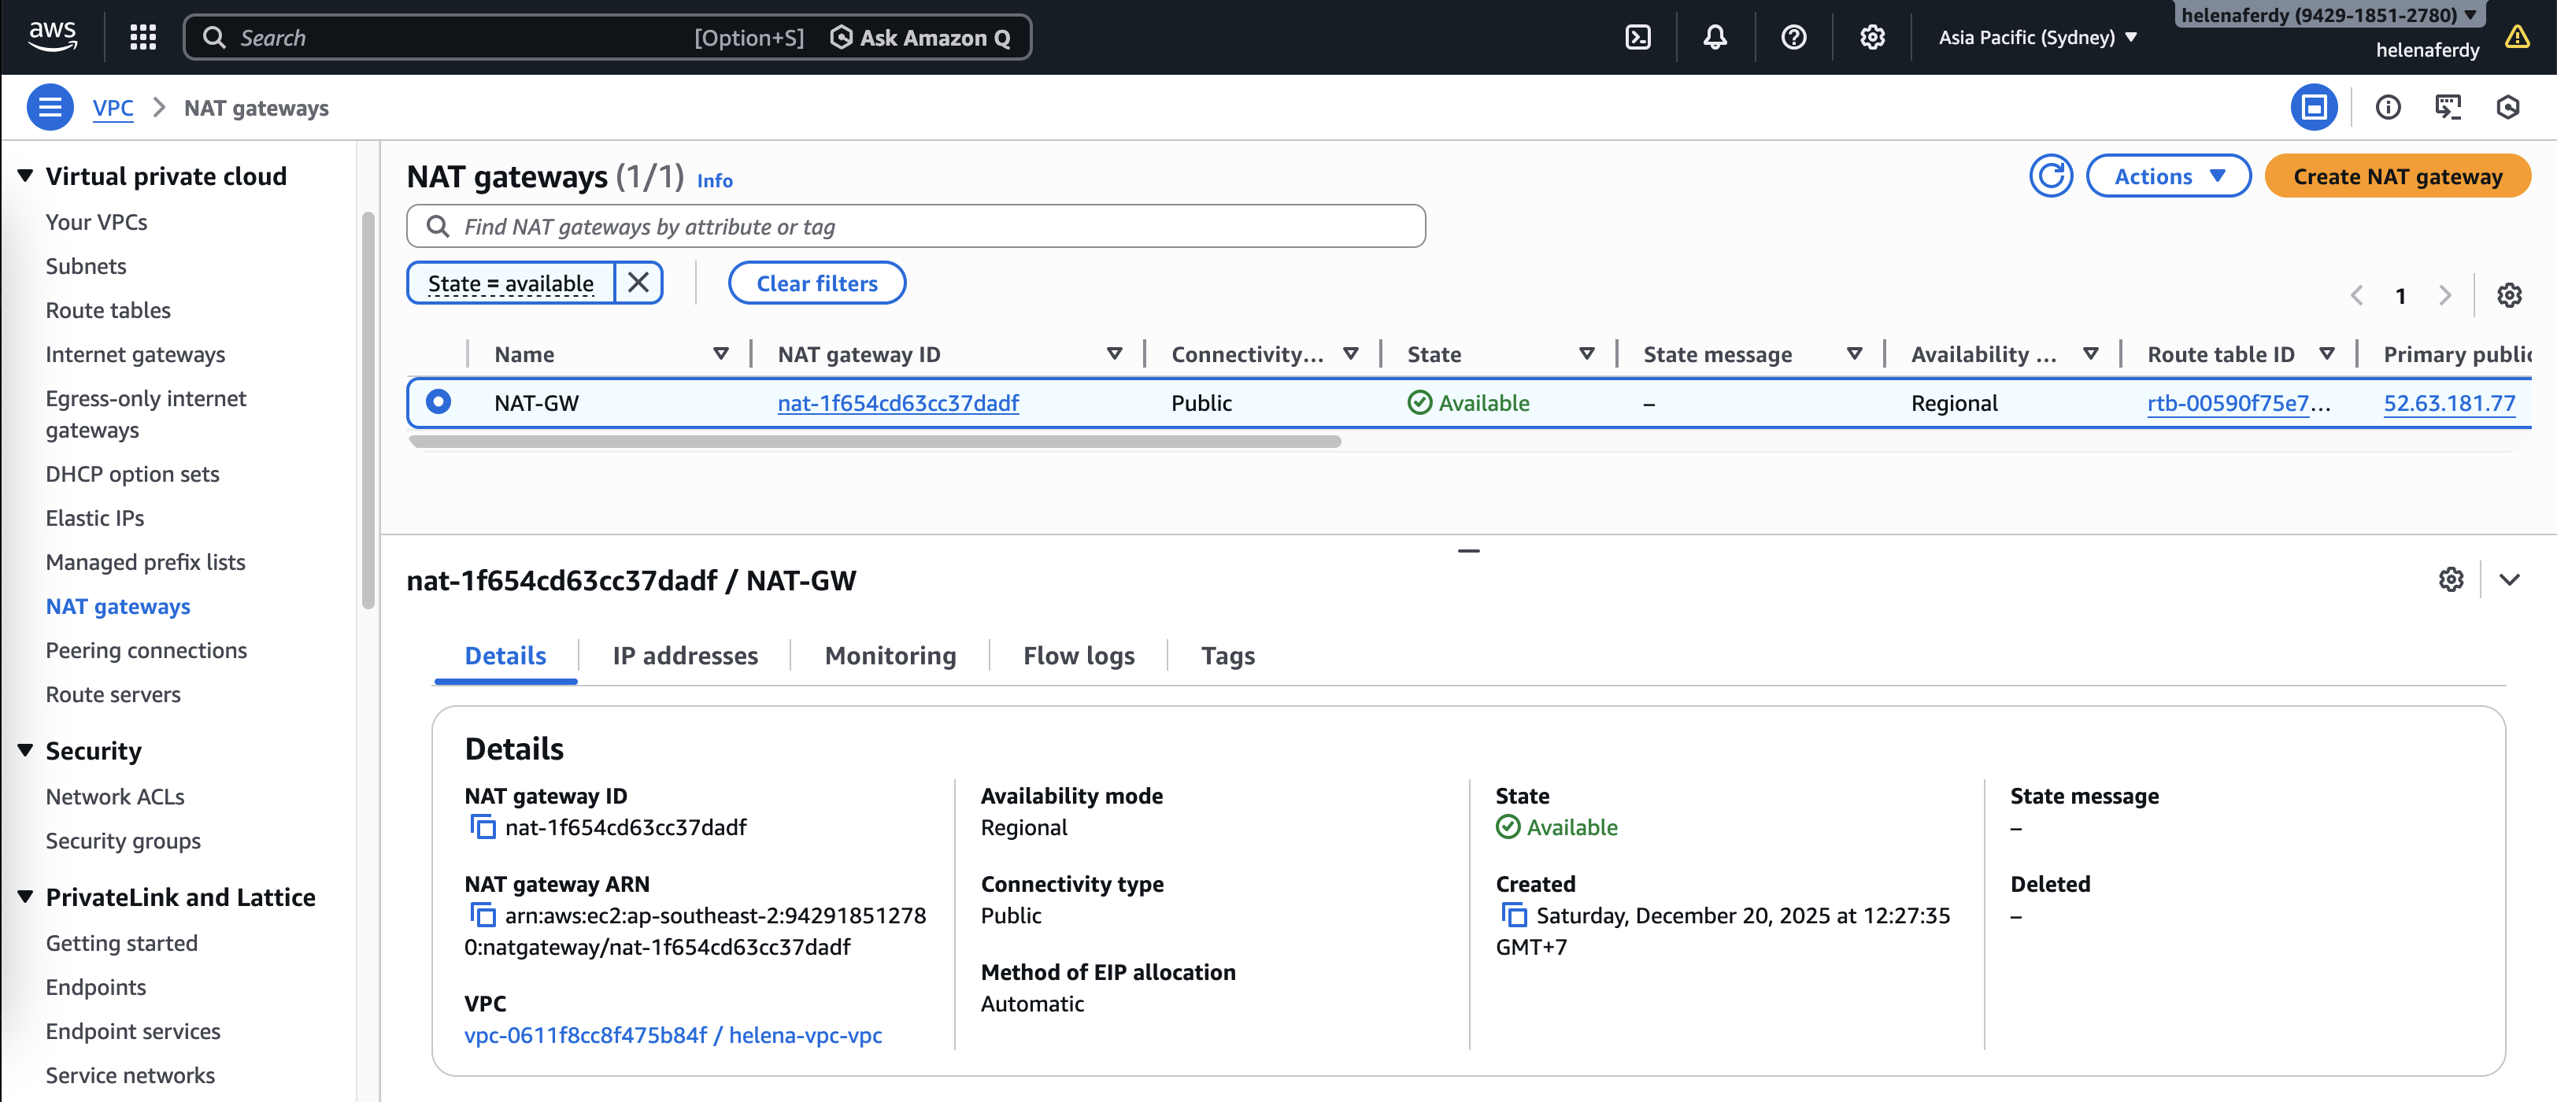Screen dimensions: 2557x1102
Task: Remove the State = available filter
Action: 638,283
